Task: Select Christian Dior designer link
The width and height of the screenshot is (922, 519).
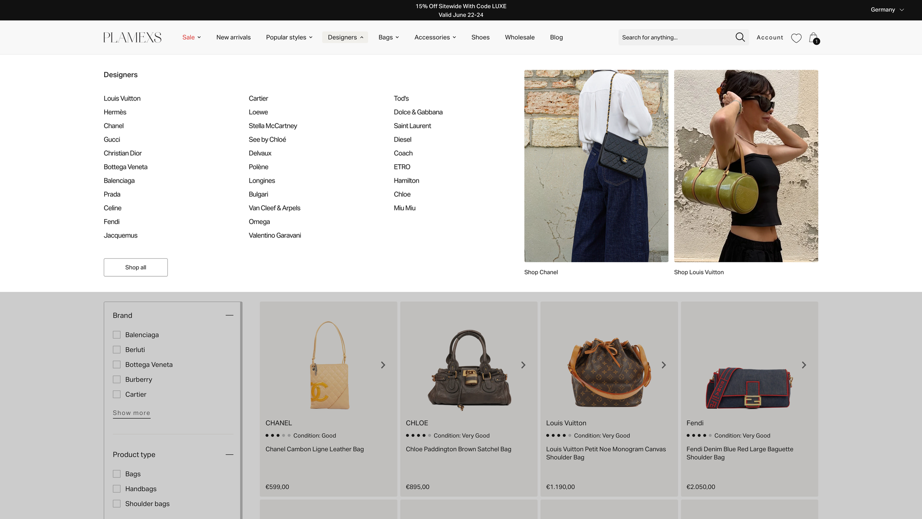Action: click(x=123, y=153)
